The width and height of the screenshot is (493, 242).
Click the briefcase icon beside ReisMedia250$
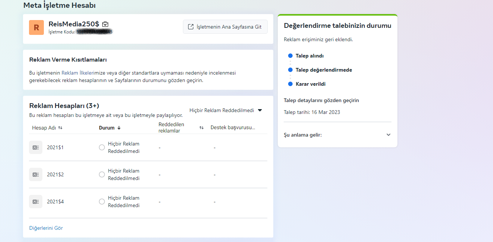pyautogui.click(x=105, y=24)
